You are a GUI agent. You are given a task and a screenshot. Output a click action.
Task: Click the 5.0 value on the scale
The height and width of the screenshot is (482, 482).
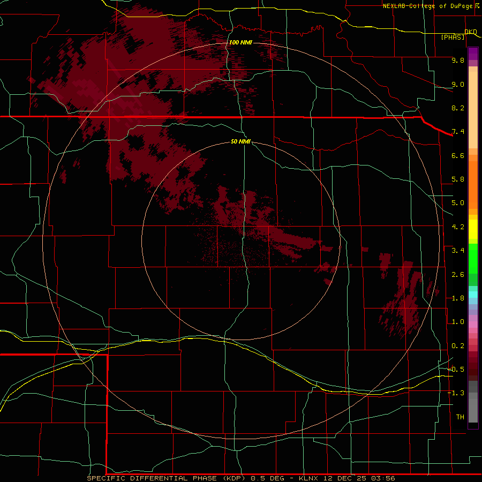point(458,203)
